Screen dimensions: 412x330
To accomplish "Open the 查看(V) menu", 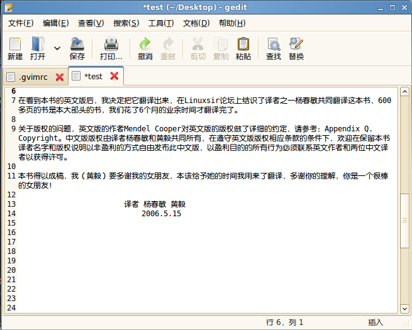I will tap(91, 23).
